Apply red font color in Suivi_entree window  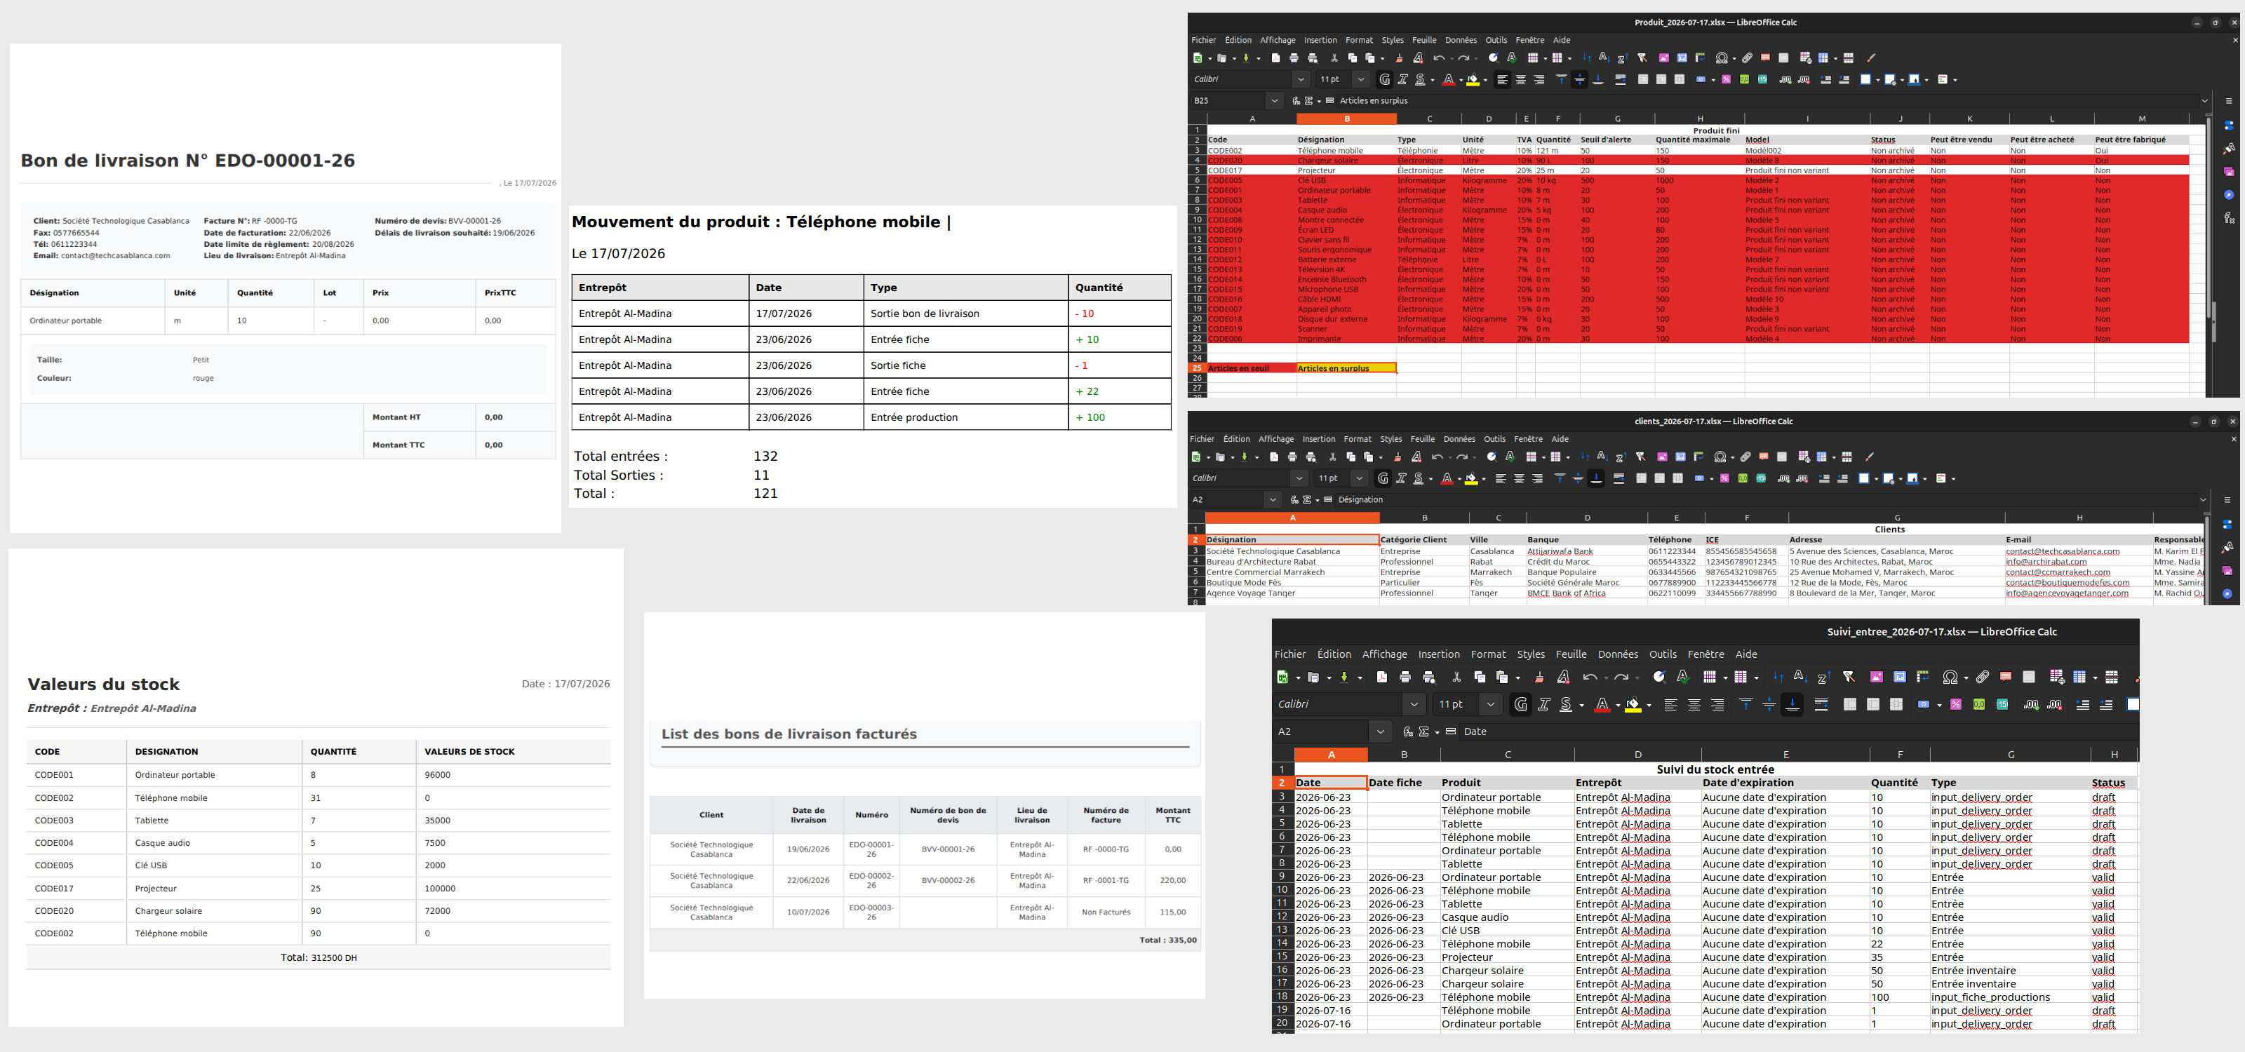coord(1601,705)
